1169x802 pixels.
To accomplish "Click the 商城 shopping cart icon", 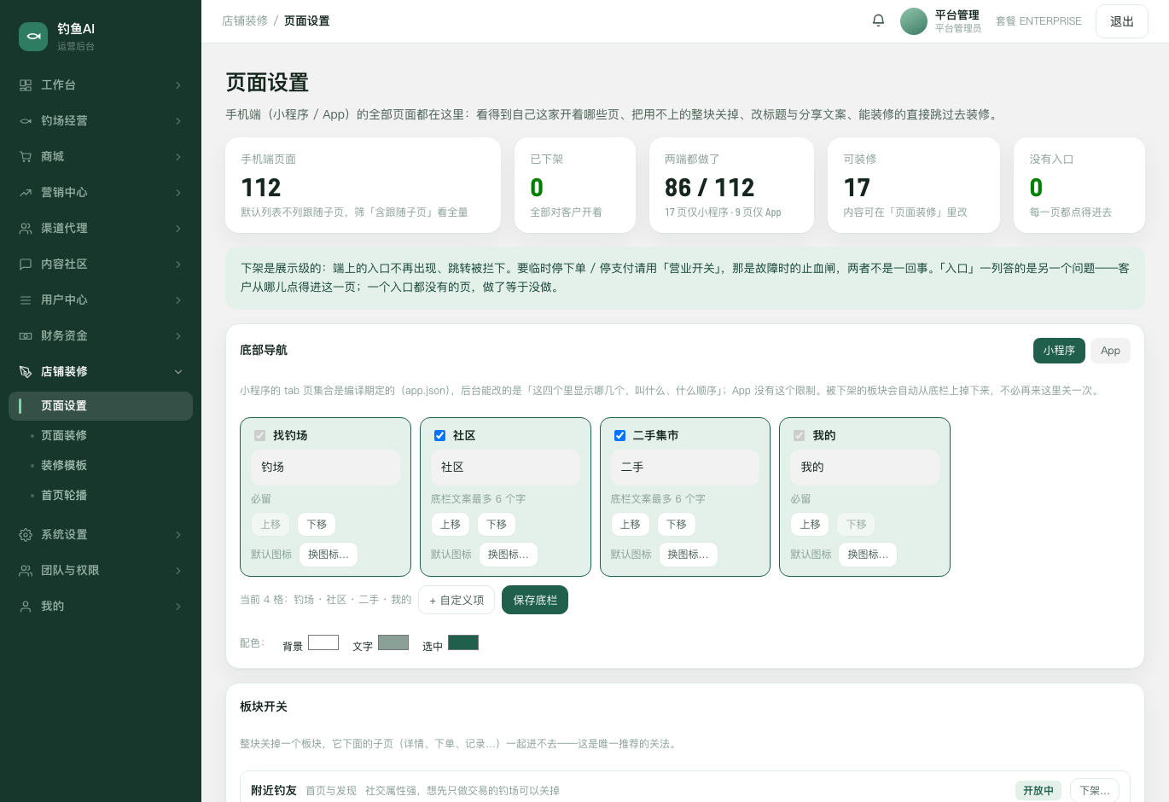I will coord(26,157).
